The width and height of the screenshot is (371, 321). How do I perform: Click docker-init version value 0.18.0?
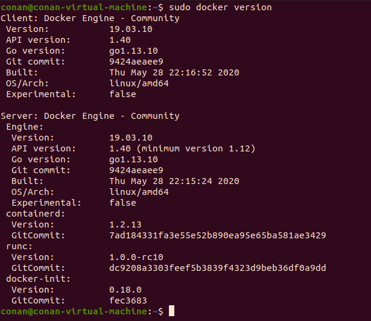125,290
